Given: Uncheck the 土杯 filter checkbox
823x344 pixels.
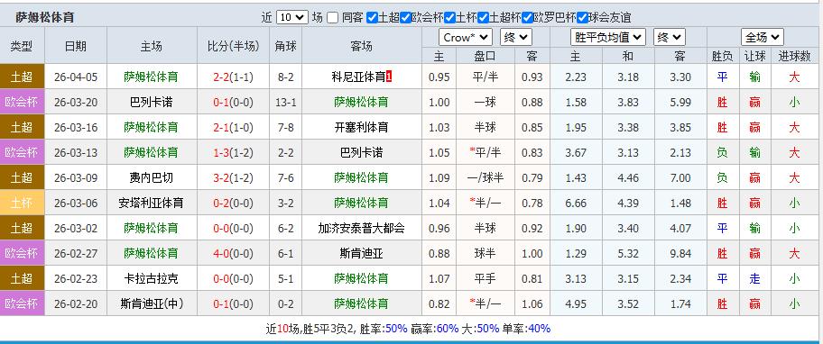Looking at the screenshot, I should (449, 18).
